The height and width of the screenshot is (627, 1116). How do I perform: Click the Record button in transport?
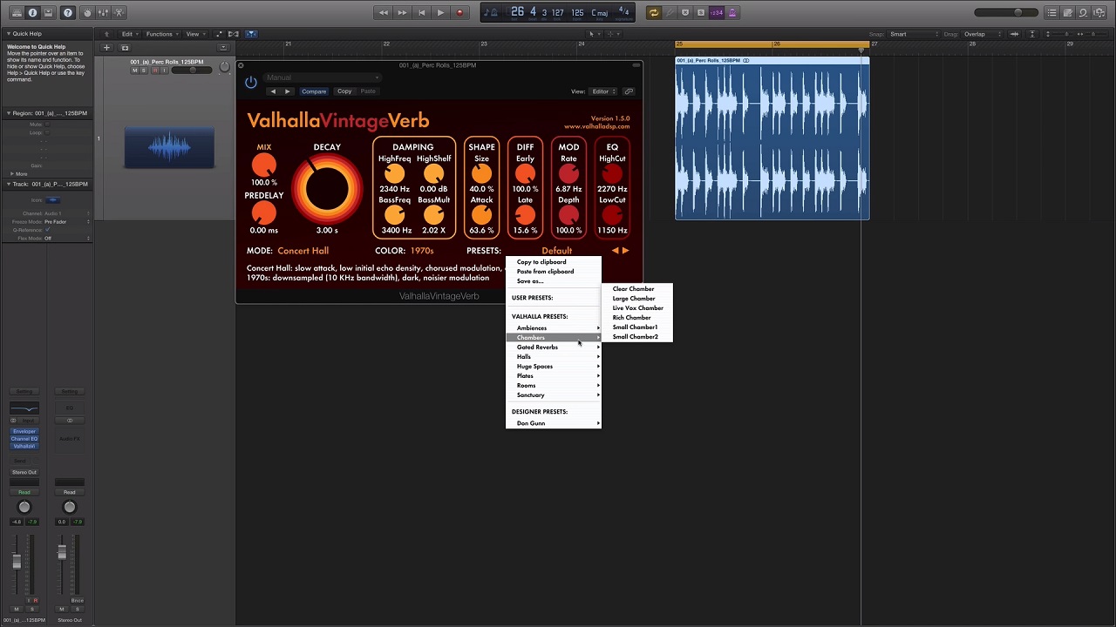point(459,13)
